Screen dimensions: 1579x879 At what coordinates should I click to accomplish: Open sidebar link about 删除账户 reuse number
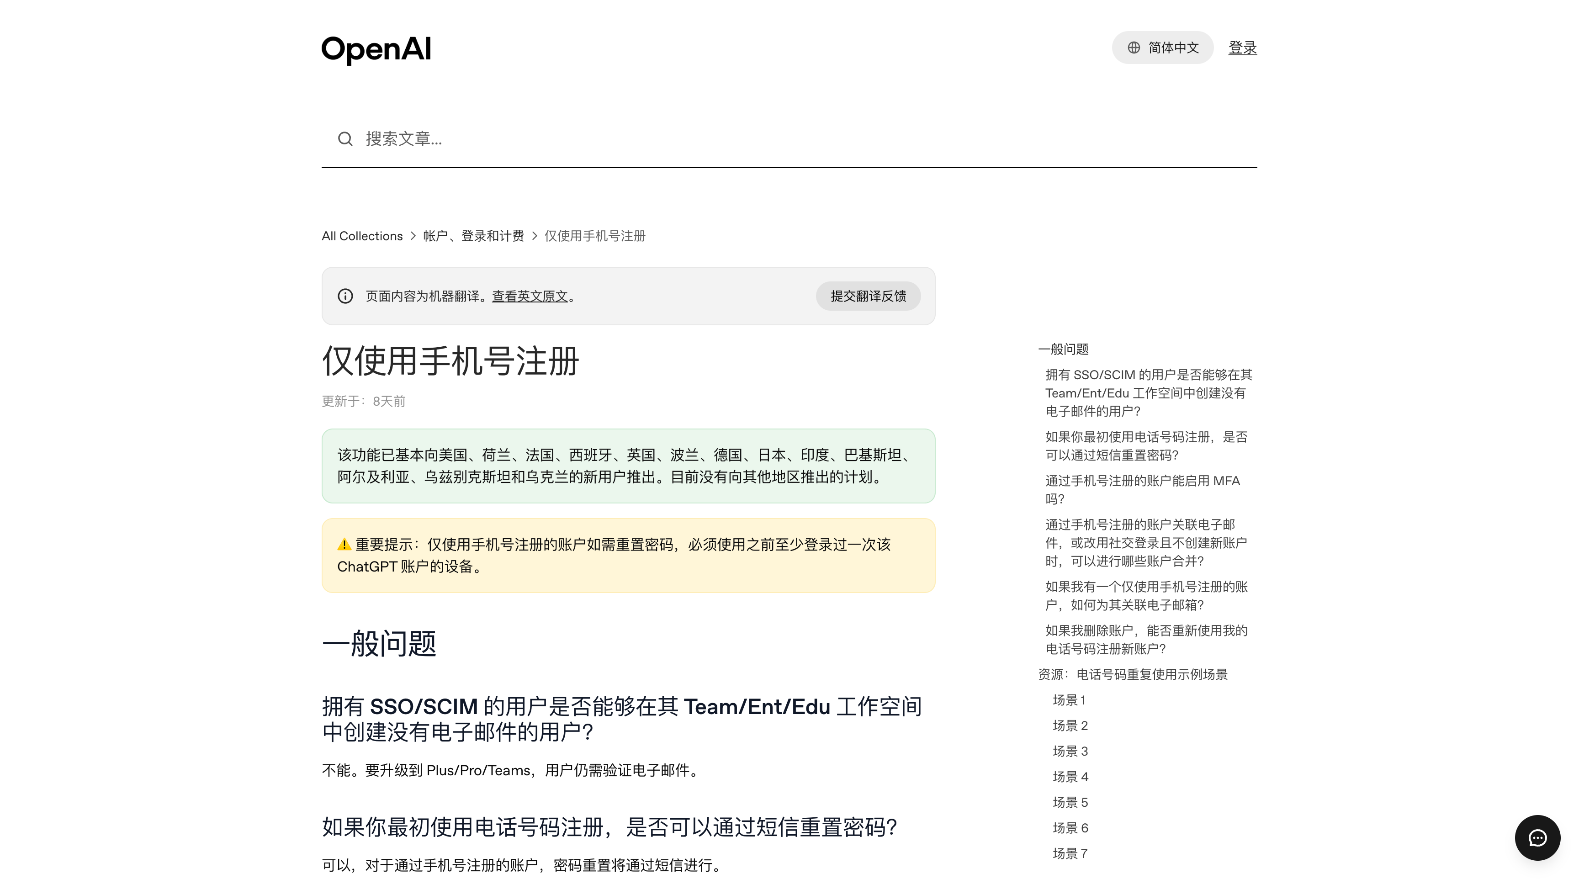click(1146, 640)
